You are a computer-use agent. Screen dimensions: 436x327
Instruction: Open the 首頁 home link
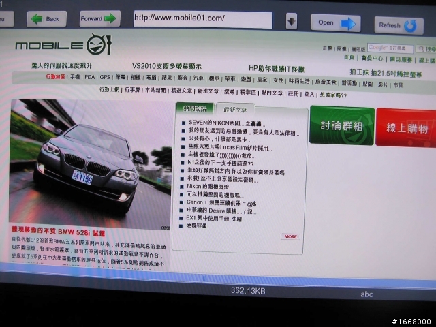[x=349, y=57]
